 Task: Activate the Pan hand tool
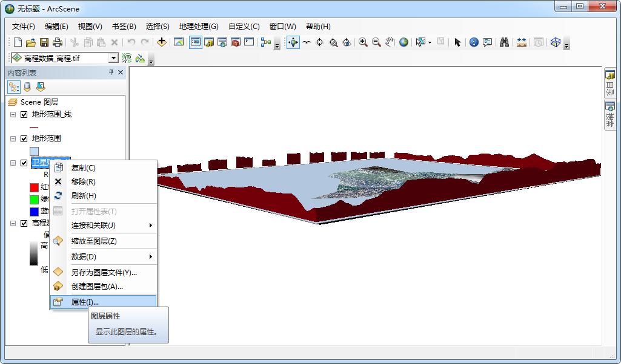click(390, 42)
